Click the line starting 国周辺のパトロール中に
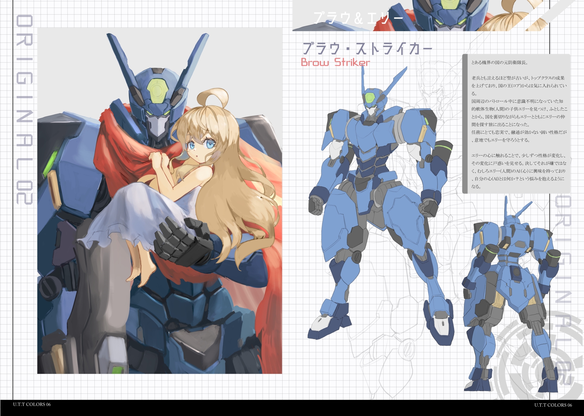 point(517,101)
